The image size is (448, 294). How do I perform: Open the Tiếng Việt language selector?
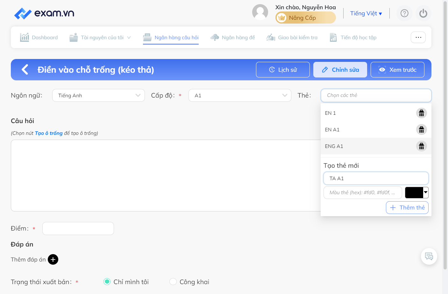click(x=366, y=13)
